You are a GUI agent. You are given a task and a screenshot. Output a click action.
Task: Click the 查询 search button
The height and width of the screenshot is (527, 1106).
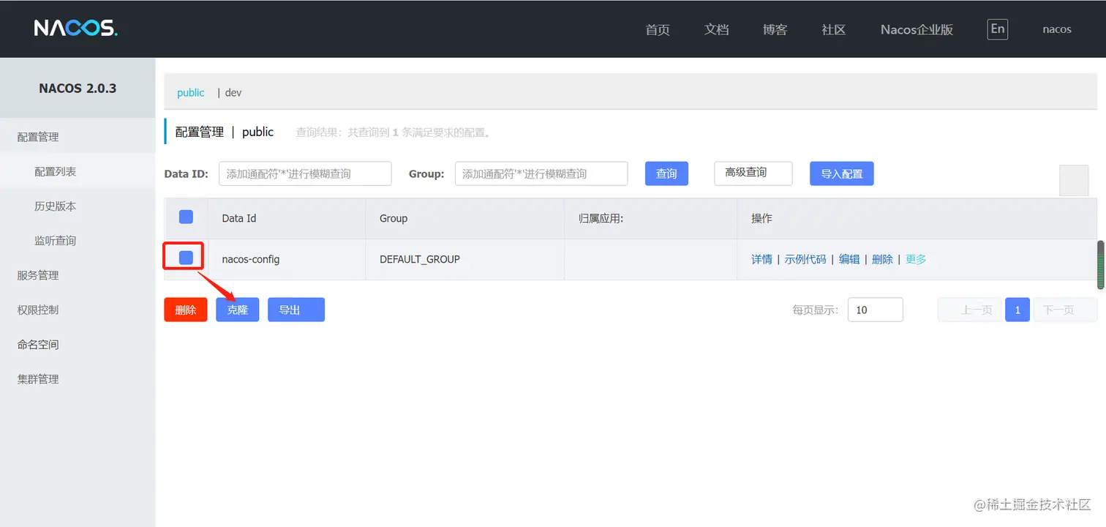click(666, 173)
